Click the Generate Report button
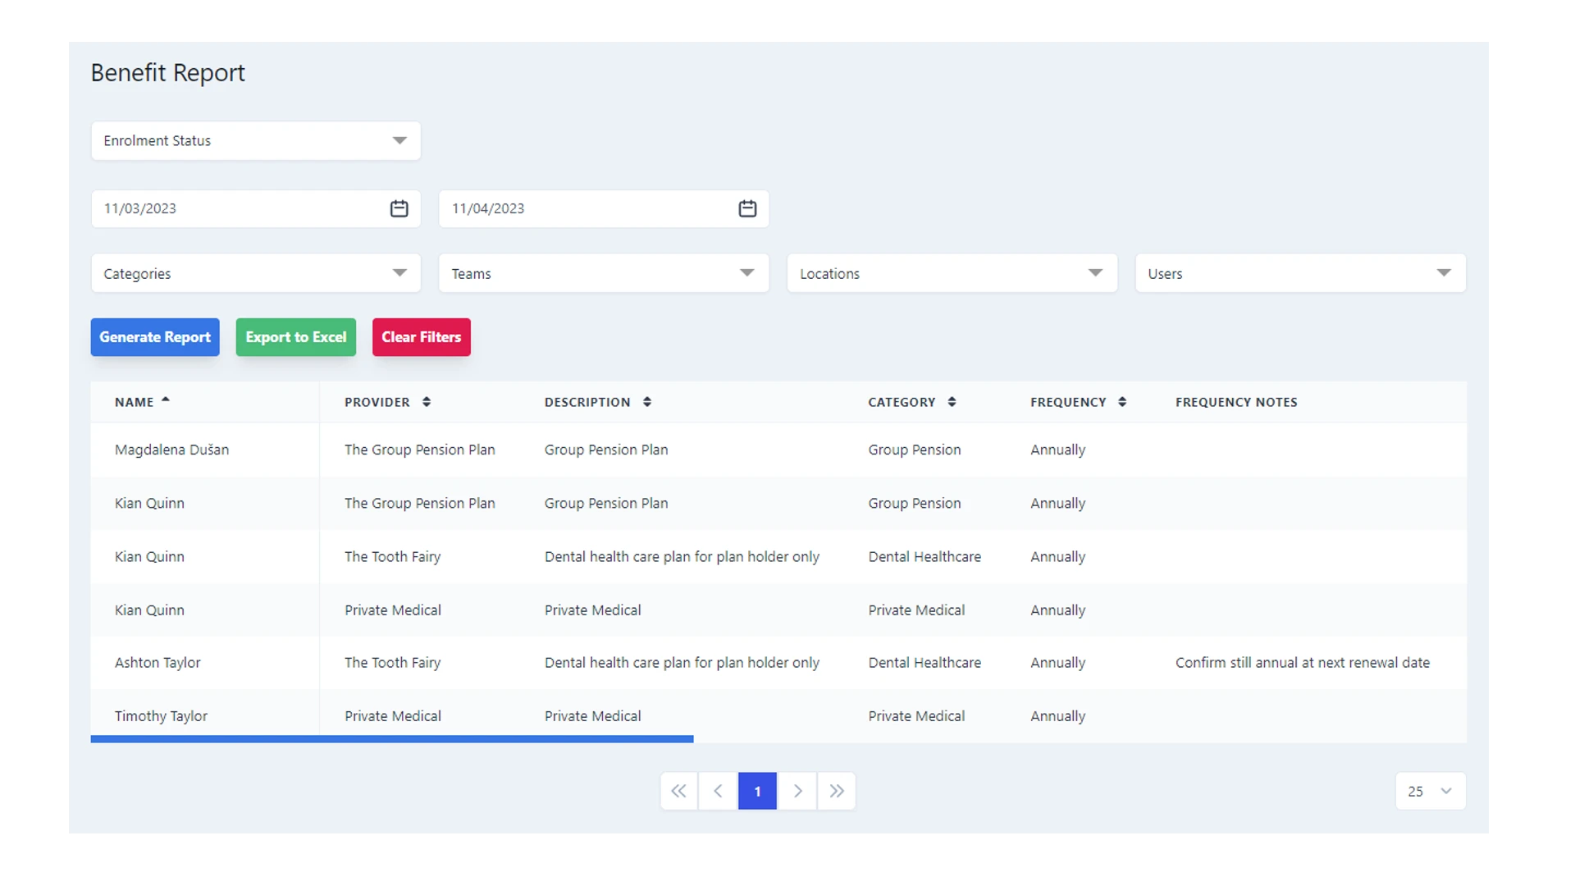Viewport: 1575px width, 886px height. 155,337
